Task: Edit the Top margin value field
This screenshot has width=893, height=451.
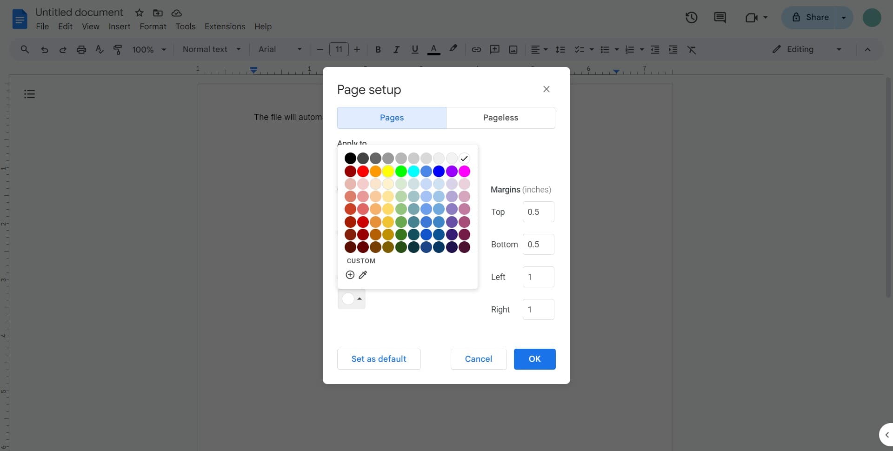Action: [538, 212]
